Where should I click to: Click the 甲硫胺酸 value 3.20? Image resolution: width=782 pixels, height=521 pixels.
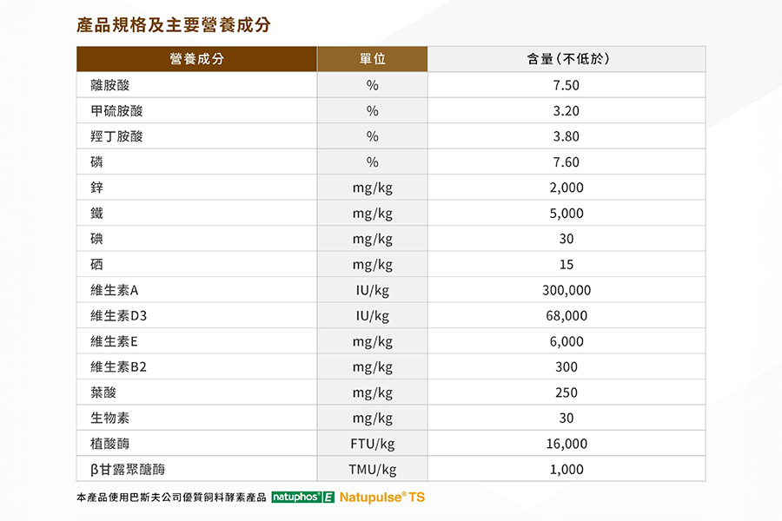[566, 111]
